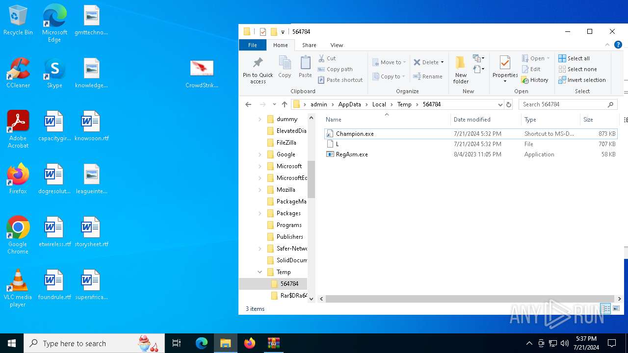Click the Copy ribbon icon
The image size is (628, 353).
pyautogui.click(x=285, y=67)
